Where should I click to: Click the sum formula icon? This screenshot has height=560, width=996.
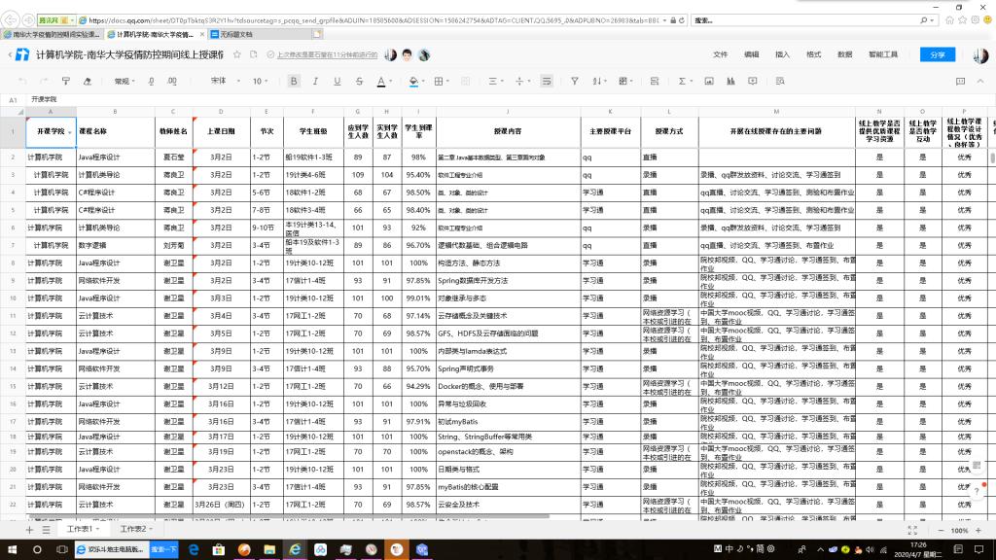[682, 81]
